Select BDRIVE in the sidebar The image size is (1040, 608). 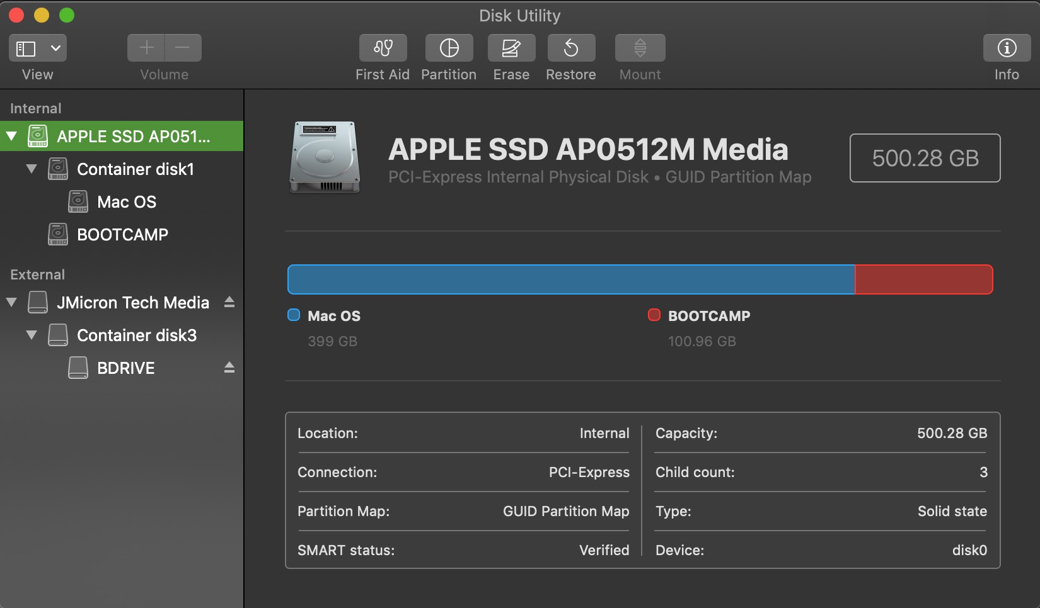(125, 368)
